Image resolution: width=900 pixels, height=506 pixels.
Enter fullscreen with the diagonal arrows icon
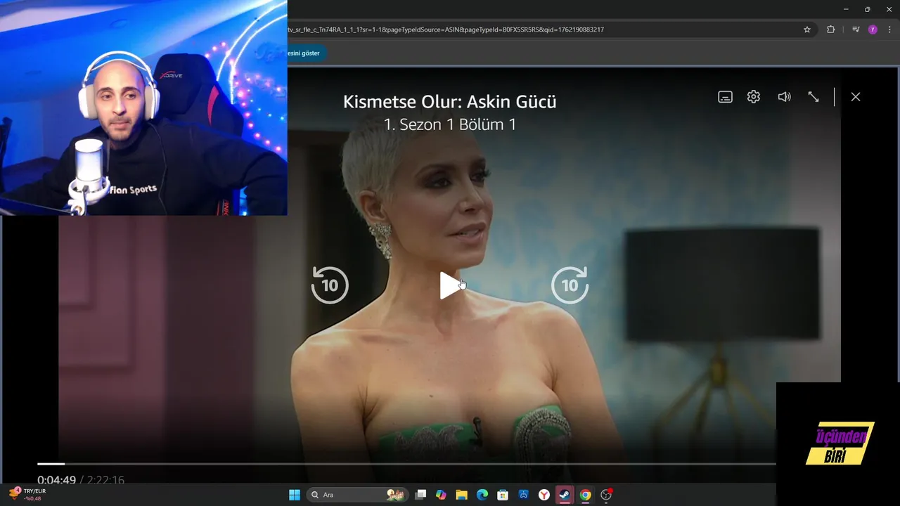[x=814, y=97]
